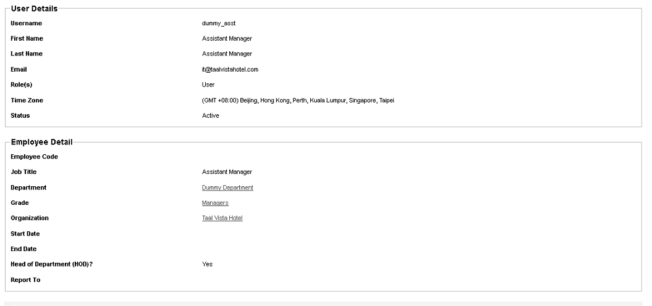Click the Email field label
652x306 pixels.
coord(19,70)
